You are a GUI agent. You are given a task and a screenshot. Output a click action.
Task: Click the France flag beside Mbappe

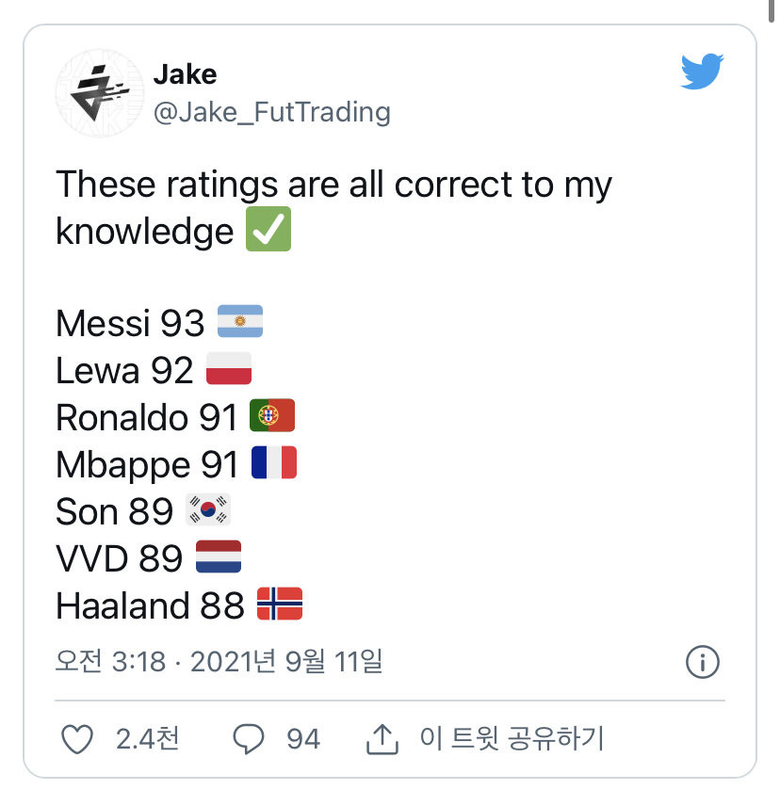(274, 462)
